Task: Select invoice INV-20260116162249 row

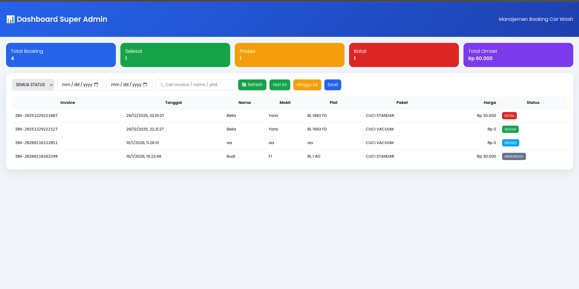Action: pyautogui.click(x=37, y=156)
